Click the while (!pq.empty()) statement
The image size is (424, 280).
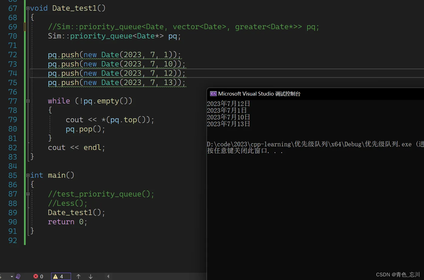pyautogui.click(x=90, y=101)
